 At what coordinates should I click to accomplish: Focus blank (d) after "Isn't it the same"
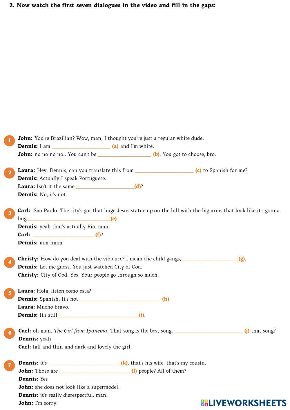pyautogui.click(x=105, y=186)
